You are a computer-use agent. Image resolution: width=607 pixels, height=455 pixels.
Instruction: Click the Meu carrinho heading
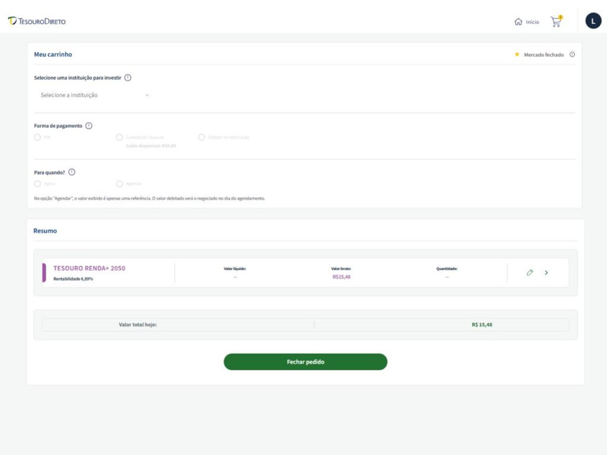pos(53,55)
